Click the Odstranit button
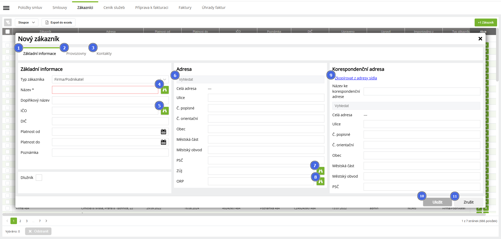 (38, 231)
